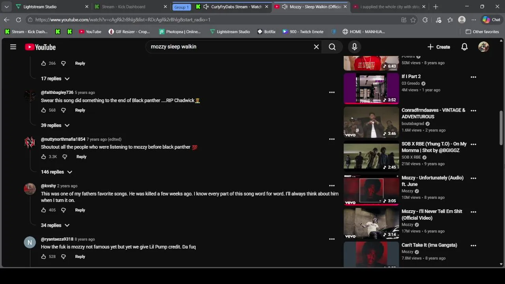Open I'll Never Tell Em Shit video title
Image resolution: width=505 pixels, height=284 pixels.
point(432,215)
